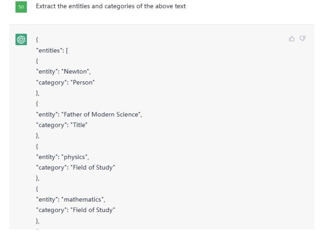321x234 pixels.
Task: Click the closing brace after Person category
Action: click(38, 93)
